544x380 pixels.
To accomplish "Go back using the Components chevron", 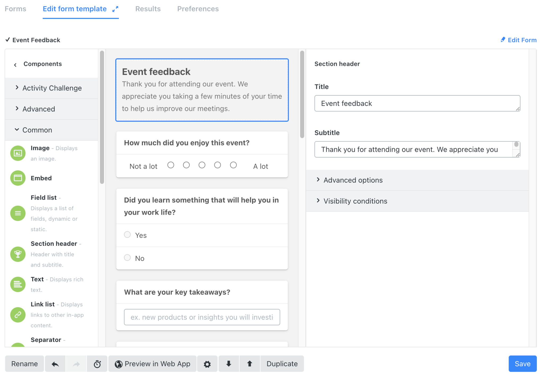I will pyautogui.click(x=15, y=65).
